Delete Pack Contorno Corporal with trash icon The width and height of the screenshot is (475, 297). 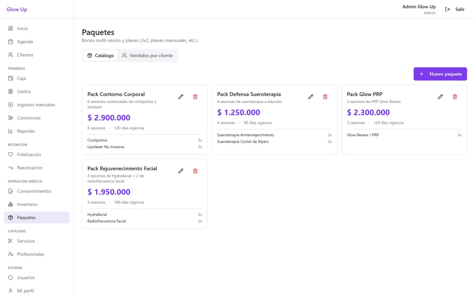195,97
